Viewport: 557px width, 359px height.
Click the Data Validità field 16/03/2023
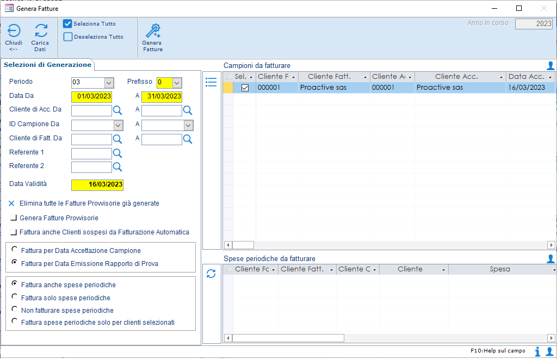click(x=97, y=184)
